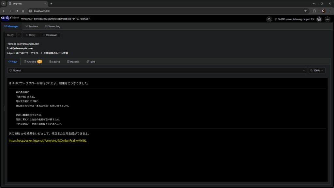The height and width of the screenshot is (188, 334).
Task: Open the three-dots more options menu
Action: click(x=327, y=19)
